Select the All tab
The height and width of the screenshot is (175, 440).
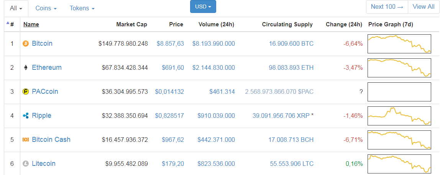(16, 8)
